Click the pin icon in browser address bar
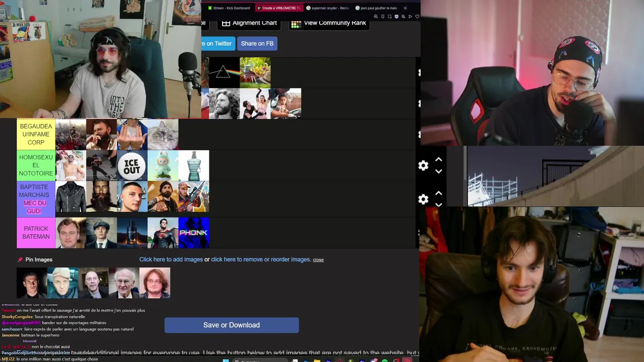644x362 pixels. pos(383,17)
